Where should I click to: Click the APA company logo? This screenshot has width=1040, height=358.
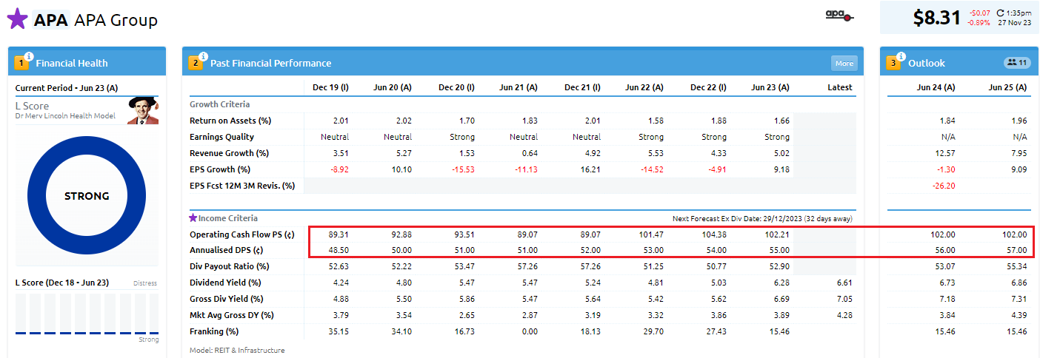point(839,16)
